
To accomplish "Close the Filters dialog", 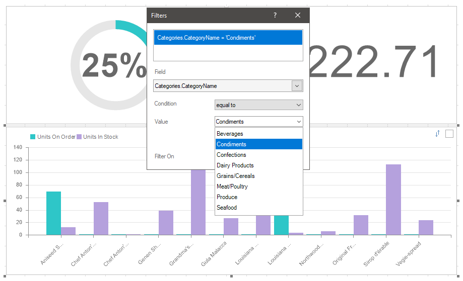I will click(298, 16).
